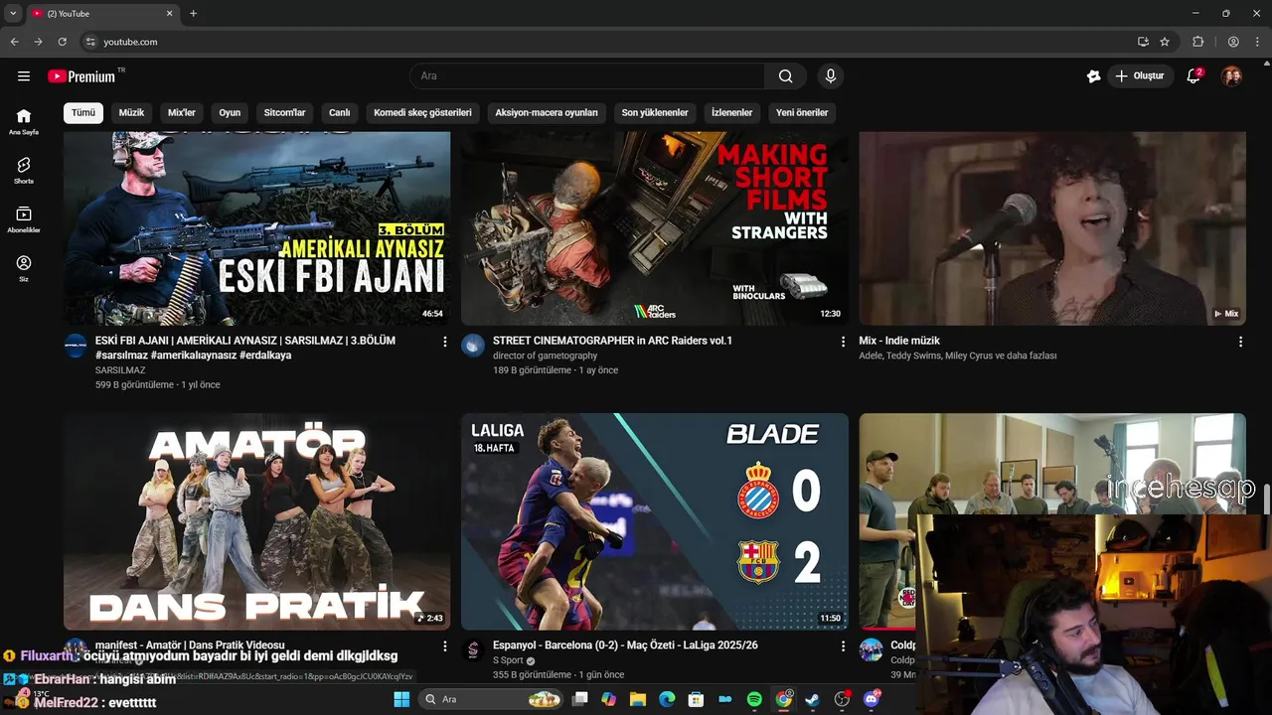Select the Müzik filter chip
This screenshot has height=715, width=1272.
(x=131, y=112)
